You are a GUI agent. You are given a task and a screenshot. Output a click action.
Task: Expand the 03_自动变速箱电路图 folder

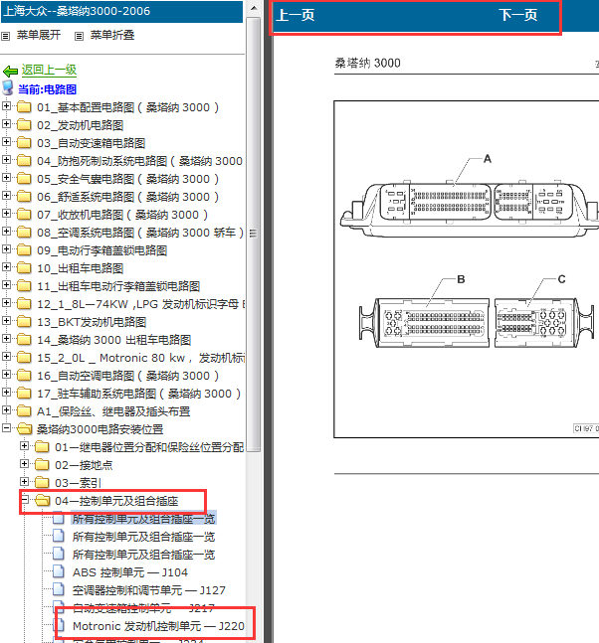tap(6, 141)
